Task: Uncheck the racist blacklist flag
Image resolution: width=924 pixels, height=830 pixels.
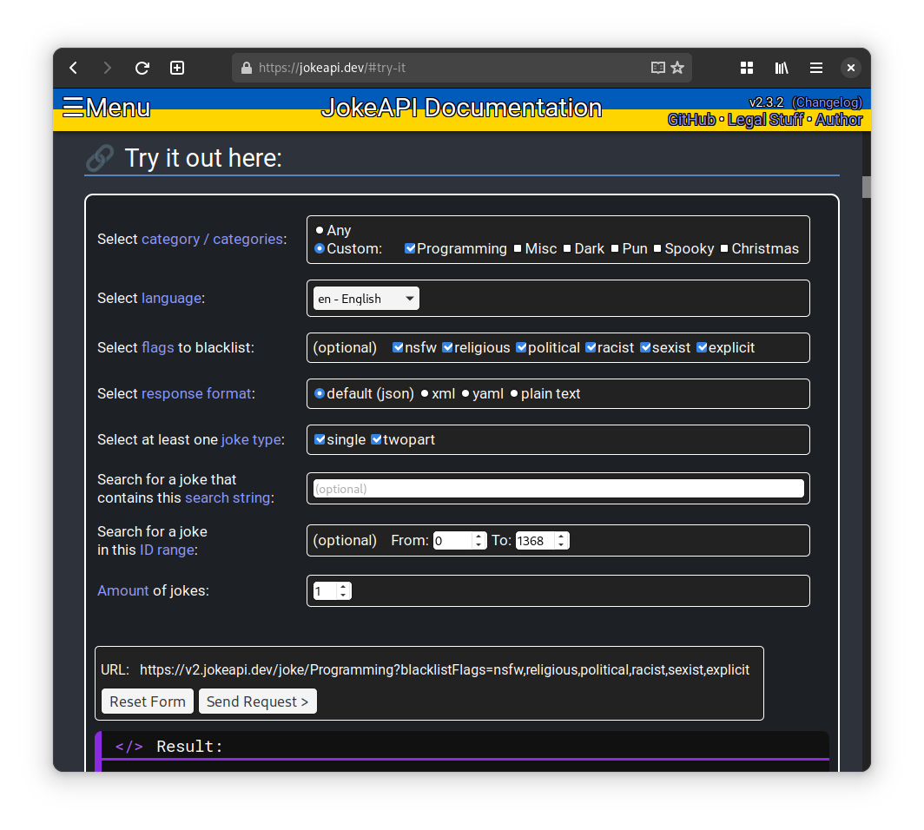Action: 591,347
